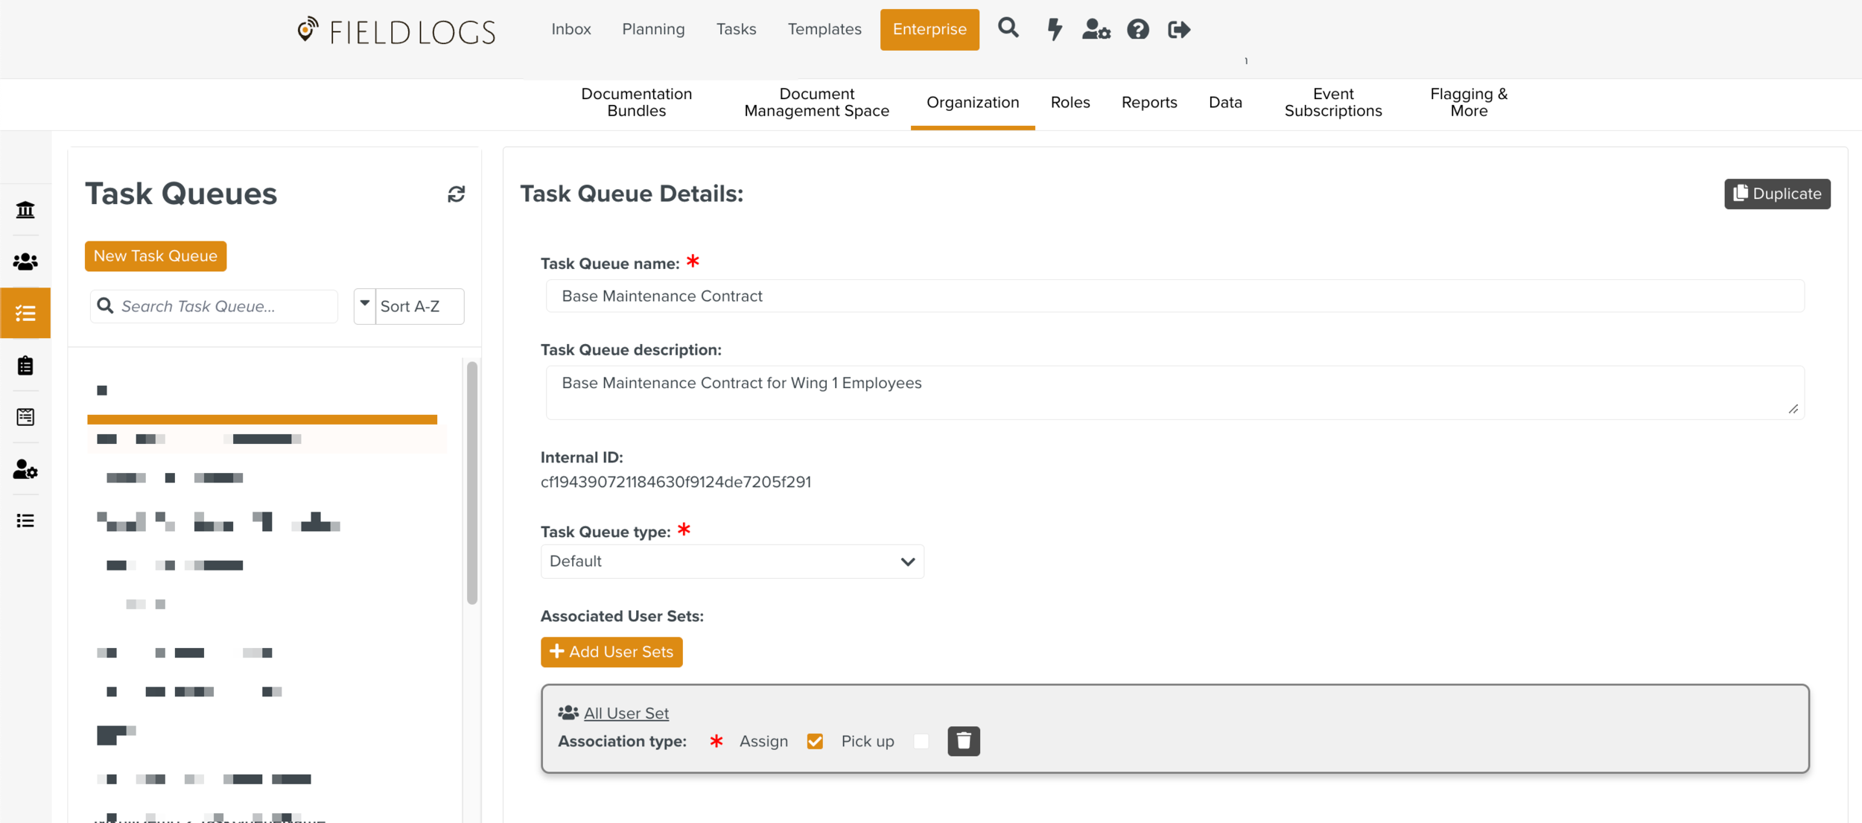Delete the All User Set association
This screenshot has width=1862, height=823.
tap(963, 741)
